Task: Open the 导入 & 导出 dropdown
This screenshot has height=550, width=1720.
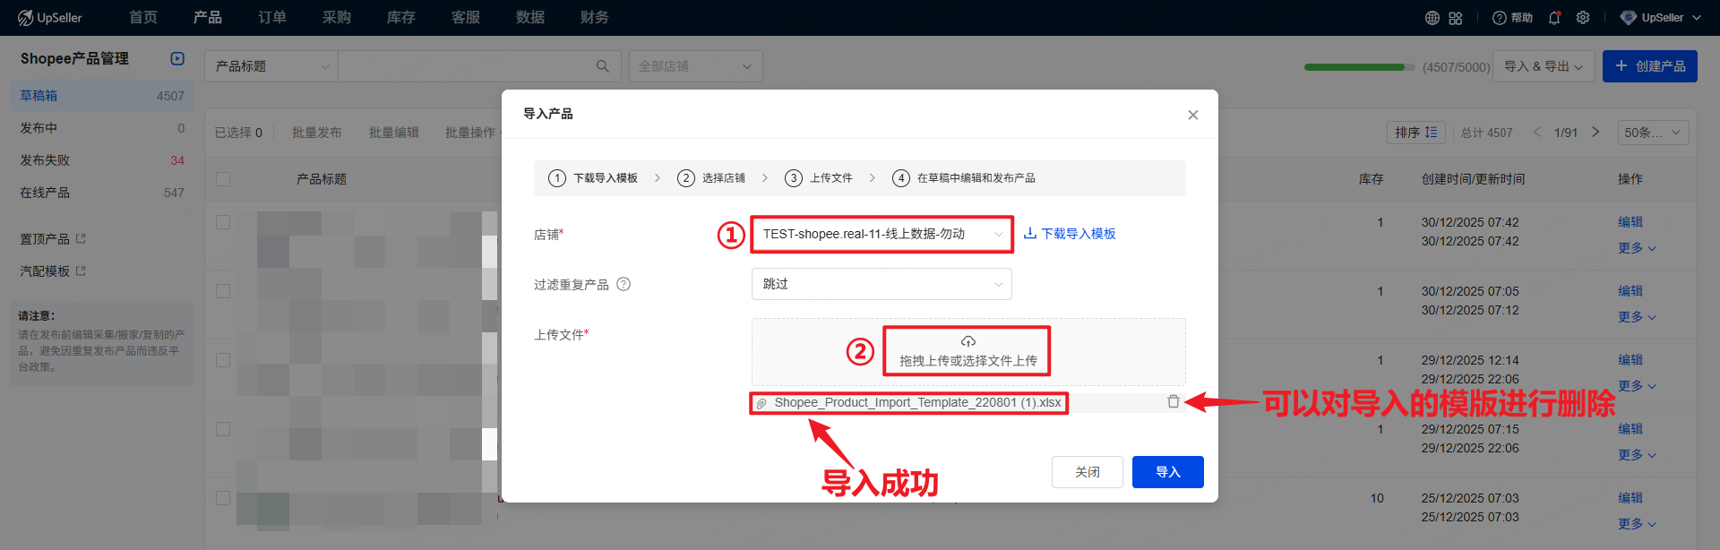Action: pos(1543,66)
